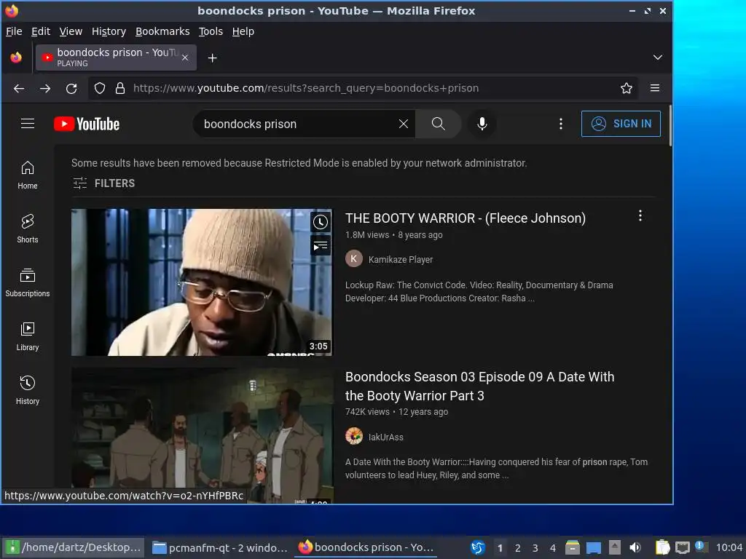746x559 pixels.
Task: Open View menu
Action: 71,31
